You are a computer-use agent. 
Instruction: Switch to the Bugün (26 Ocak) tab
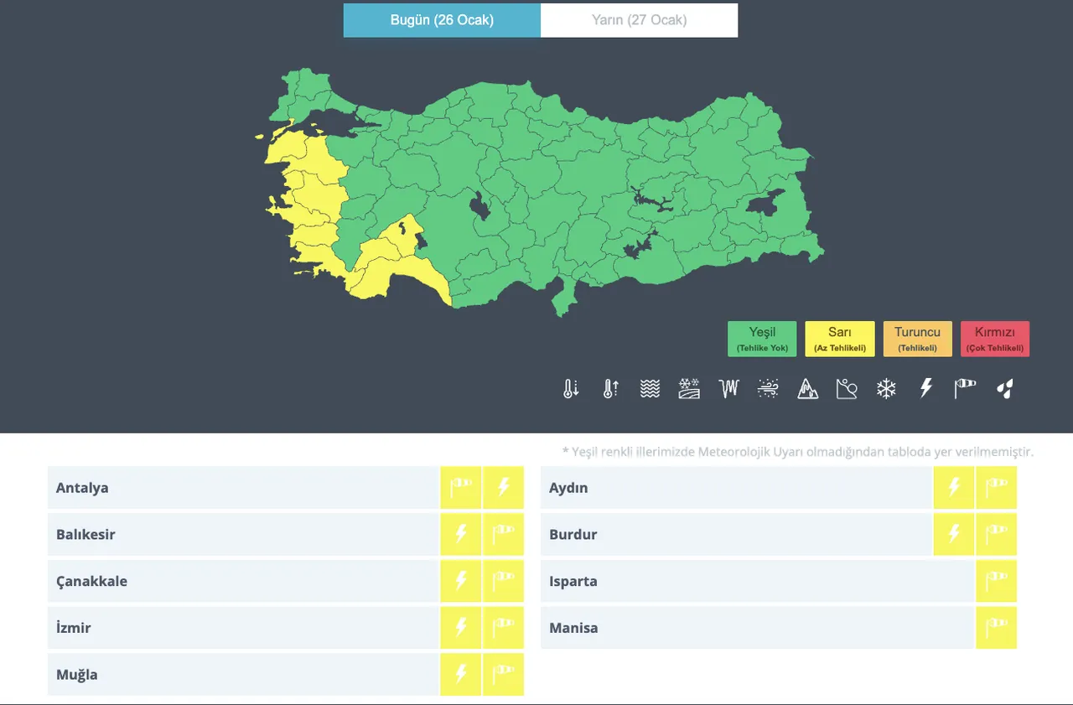[x=442, y=20]
